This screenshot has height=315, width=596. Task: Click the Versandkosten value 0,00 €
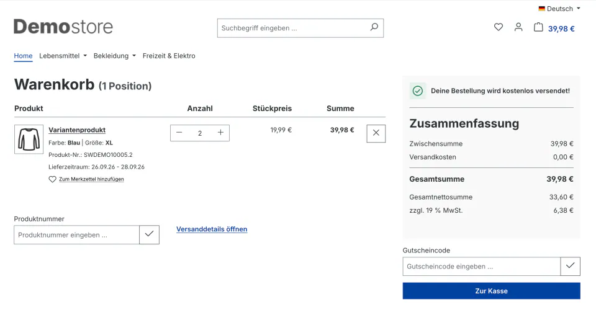pyautogui.click(x=563, y=157)
